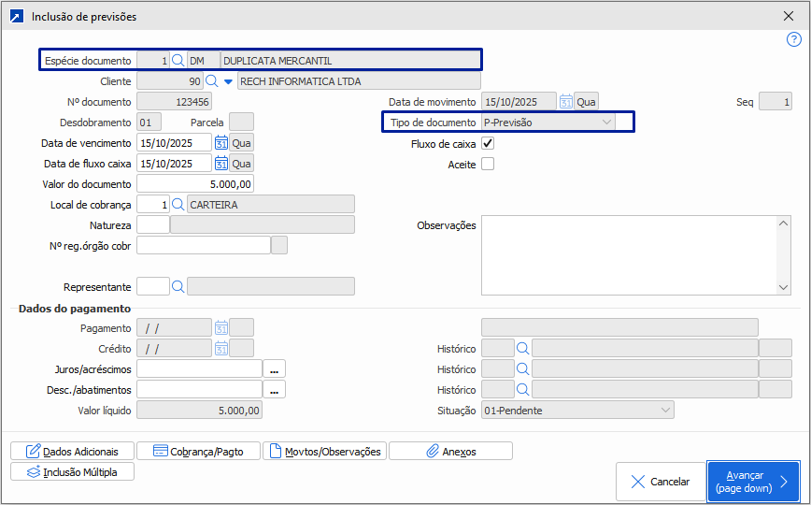This screenshot has height=505, width=811.
Task: Click the ellipsis button for Juros/acréscimos
Action: coord(274,369)
